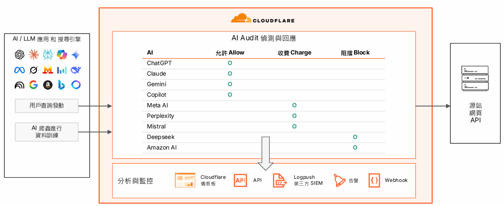This screenshot has width=504, height=206.
Task: Select the Webhook curly braces icon
Action: [374, 180]
